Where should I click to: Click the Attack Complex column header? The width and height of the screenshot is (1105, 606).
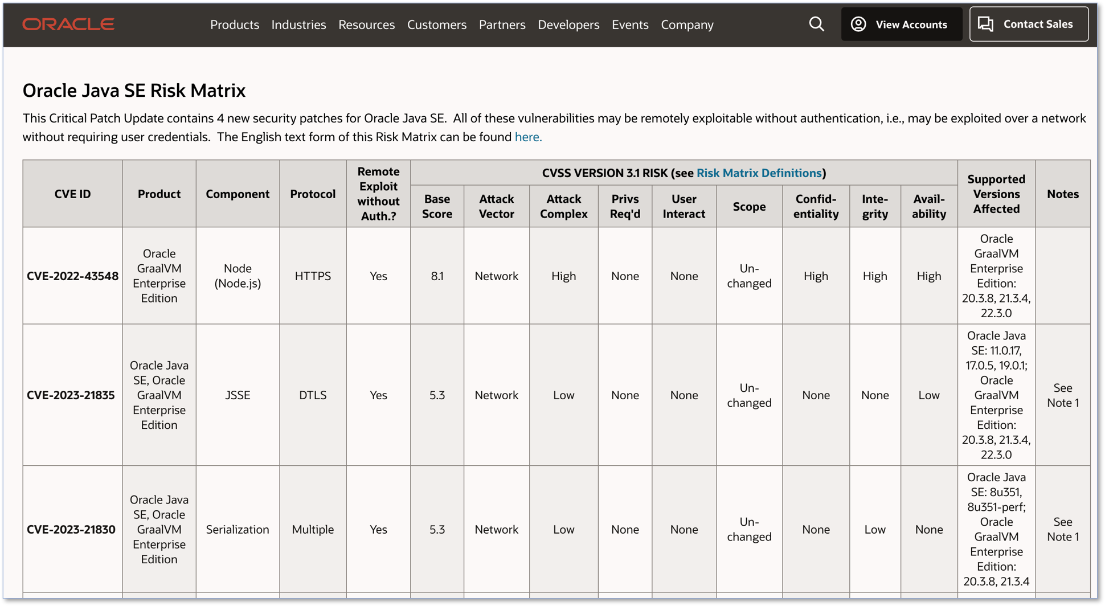(x=563, y=207)
